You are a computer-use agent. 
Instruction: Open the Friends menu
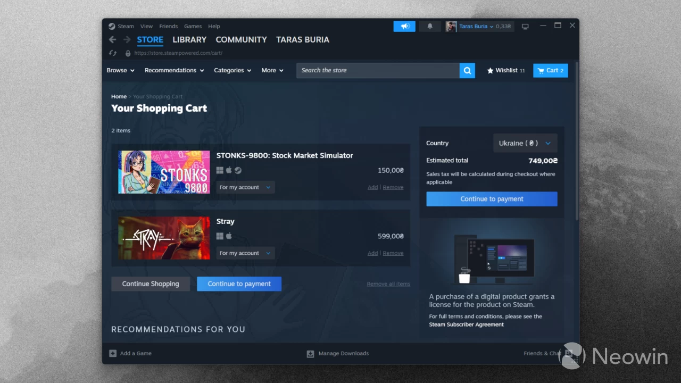pos(169,26)
